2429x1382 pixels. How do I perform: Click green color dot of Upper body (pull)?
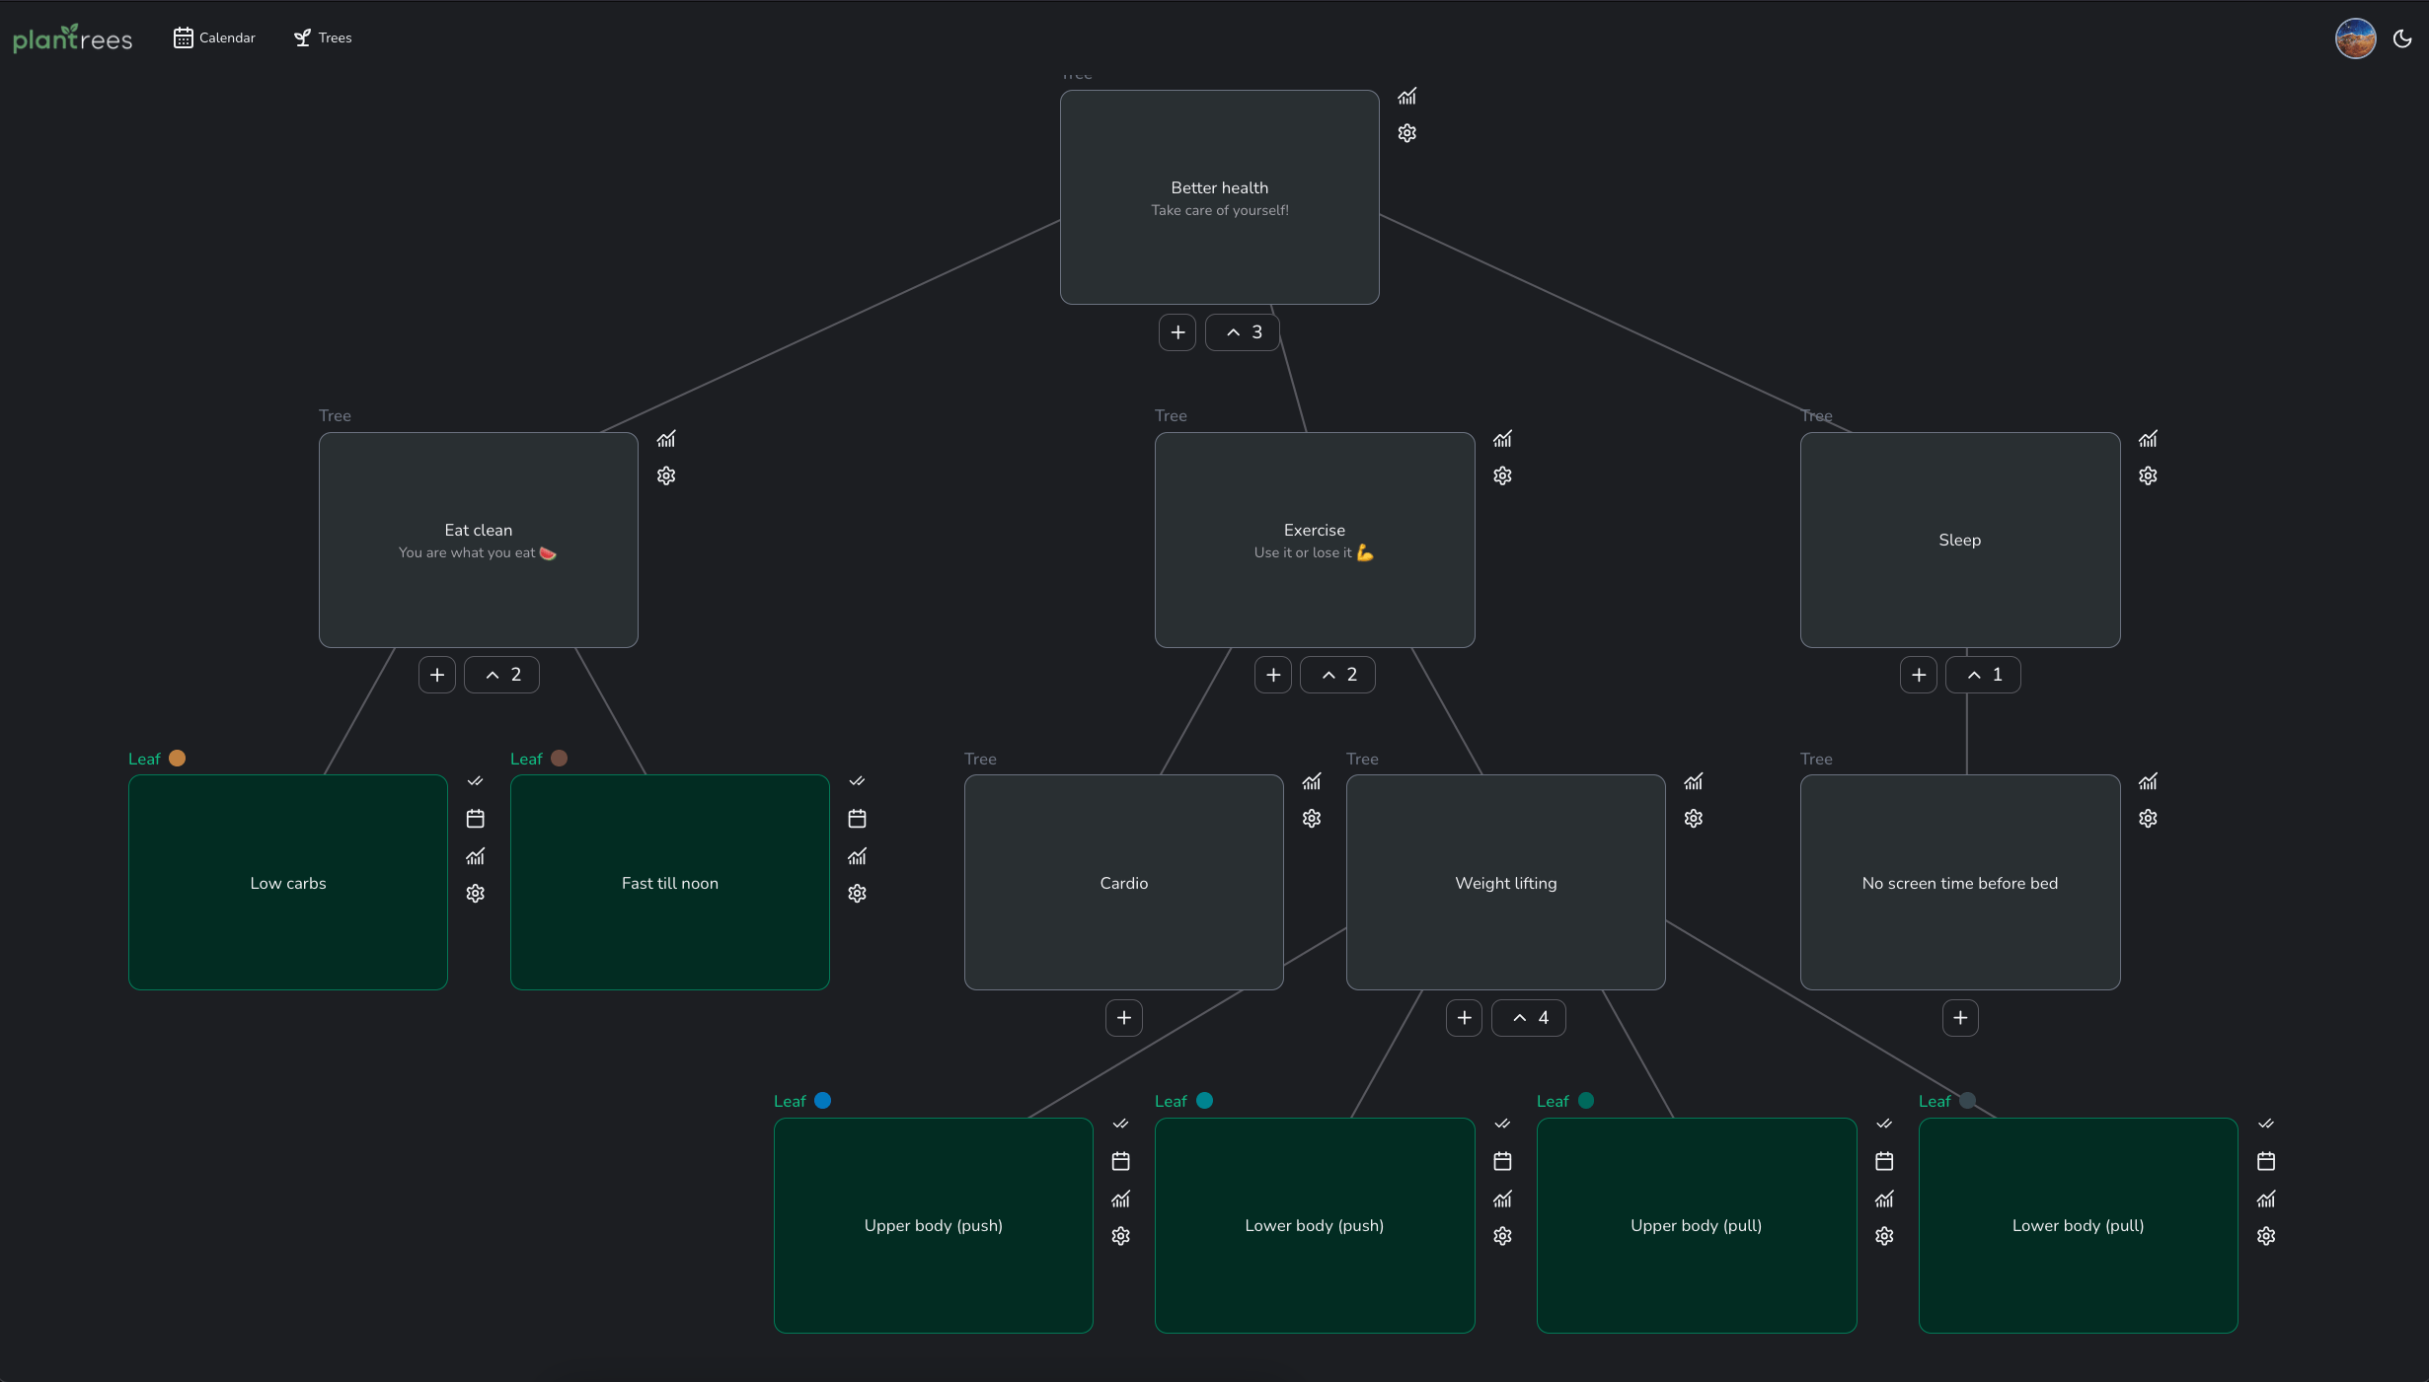[x=1586, y=1100]
